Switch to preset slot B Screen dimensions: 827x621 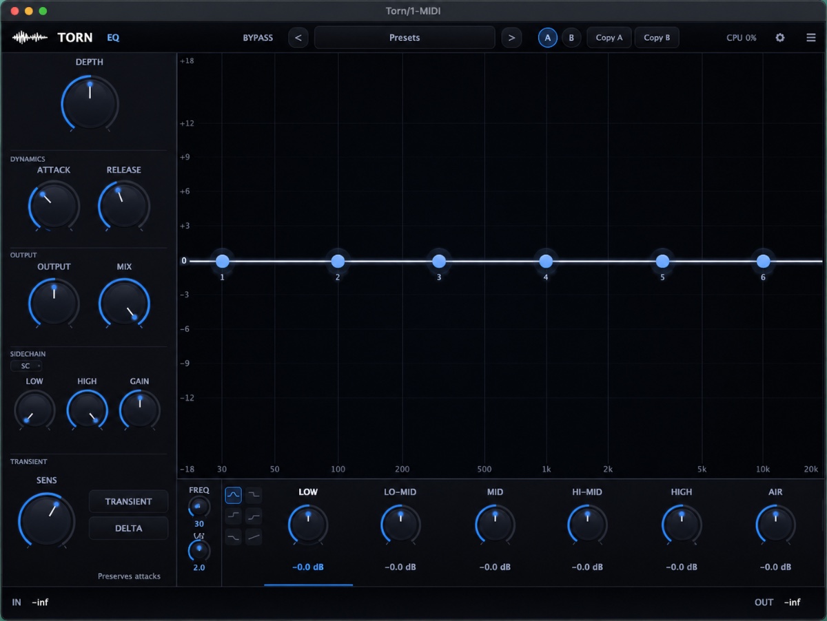[571, 37]
